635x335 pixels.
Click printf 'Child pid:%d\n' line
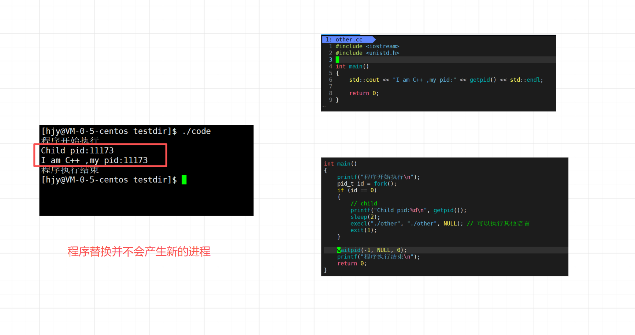click(x=408, y=210)
